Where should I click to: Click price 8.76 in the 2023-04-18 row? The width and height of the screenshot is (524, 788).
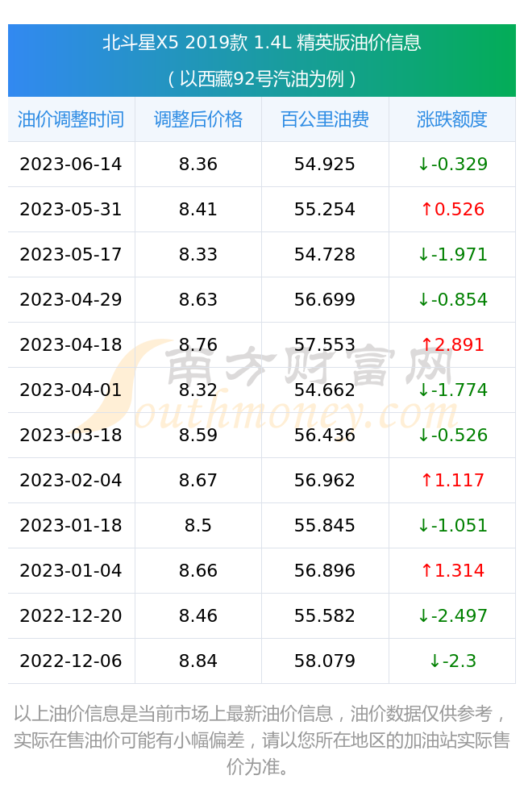[x=198, y=345]
